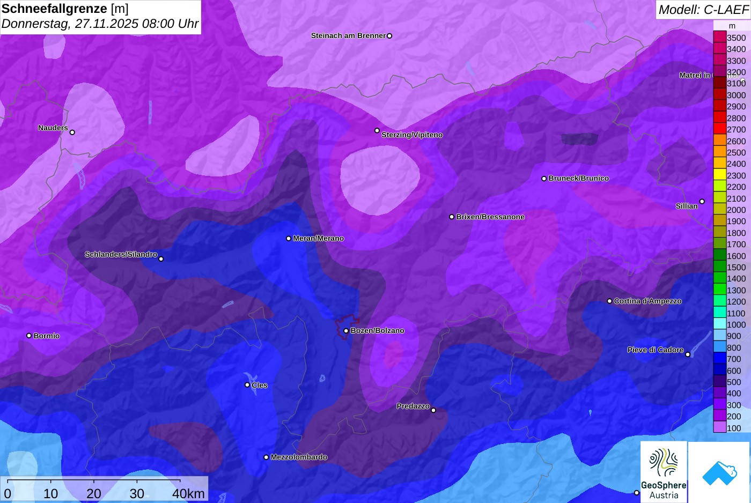
Task: Pick the Meran/Merano location dot
Action: point(289,239)
